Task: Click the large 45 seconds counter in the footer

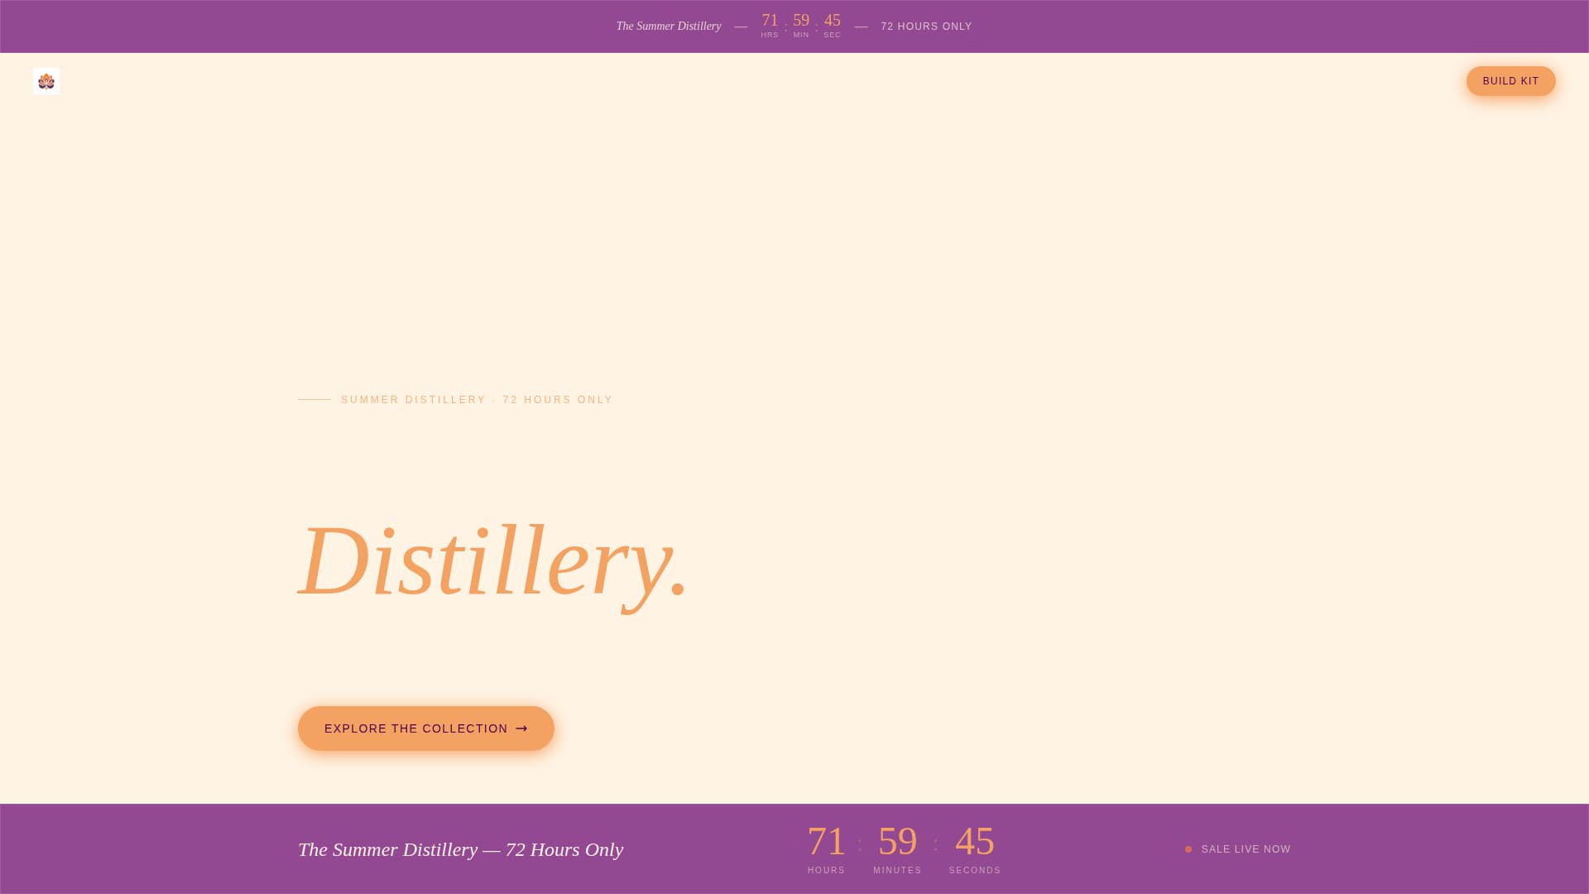Action: pos(974,841)
